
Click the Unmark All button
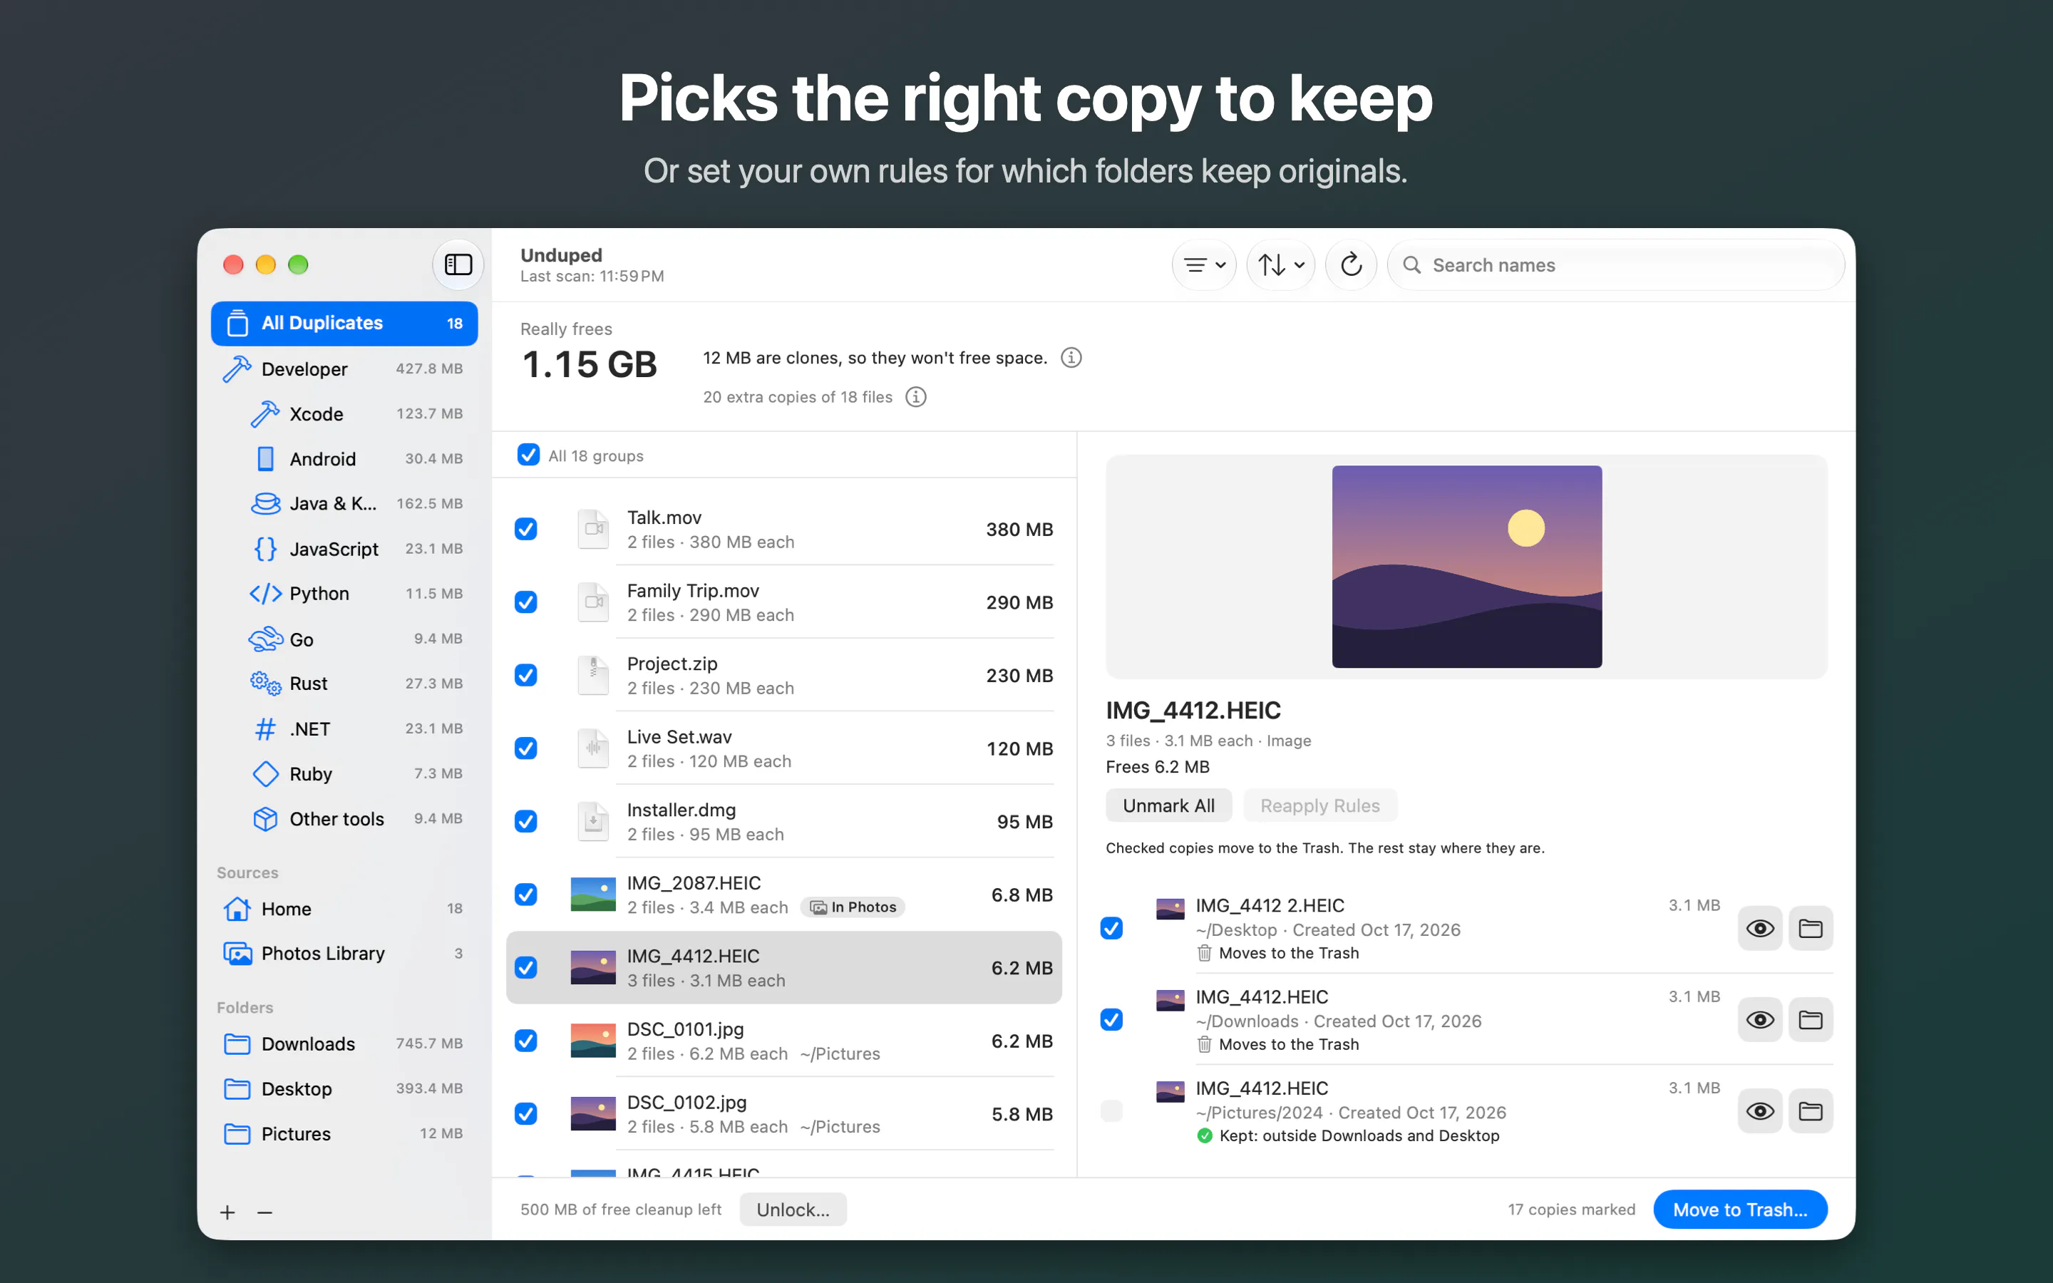point(1168,805)
